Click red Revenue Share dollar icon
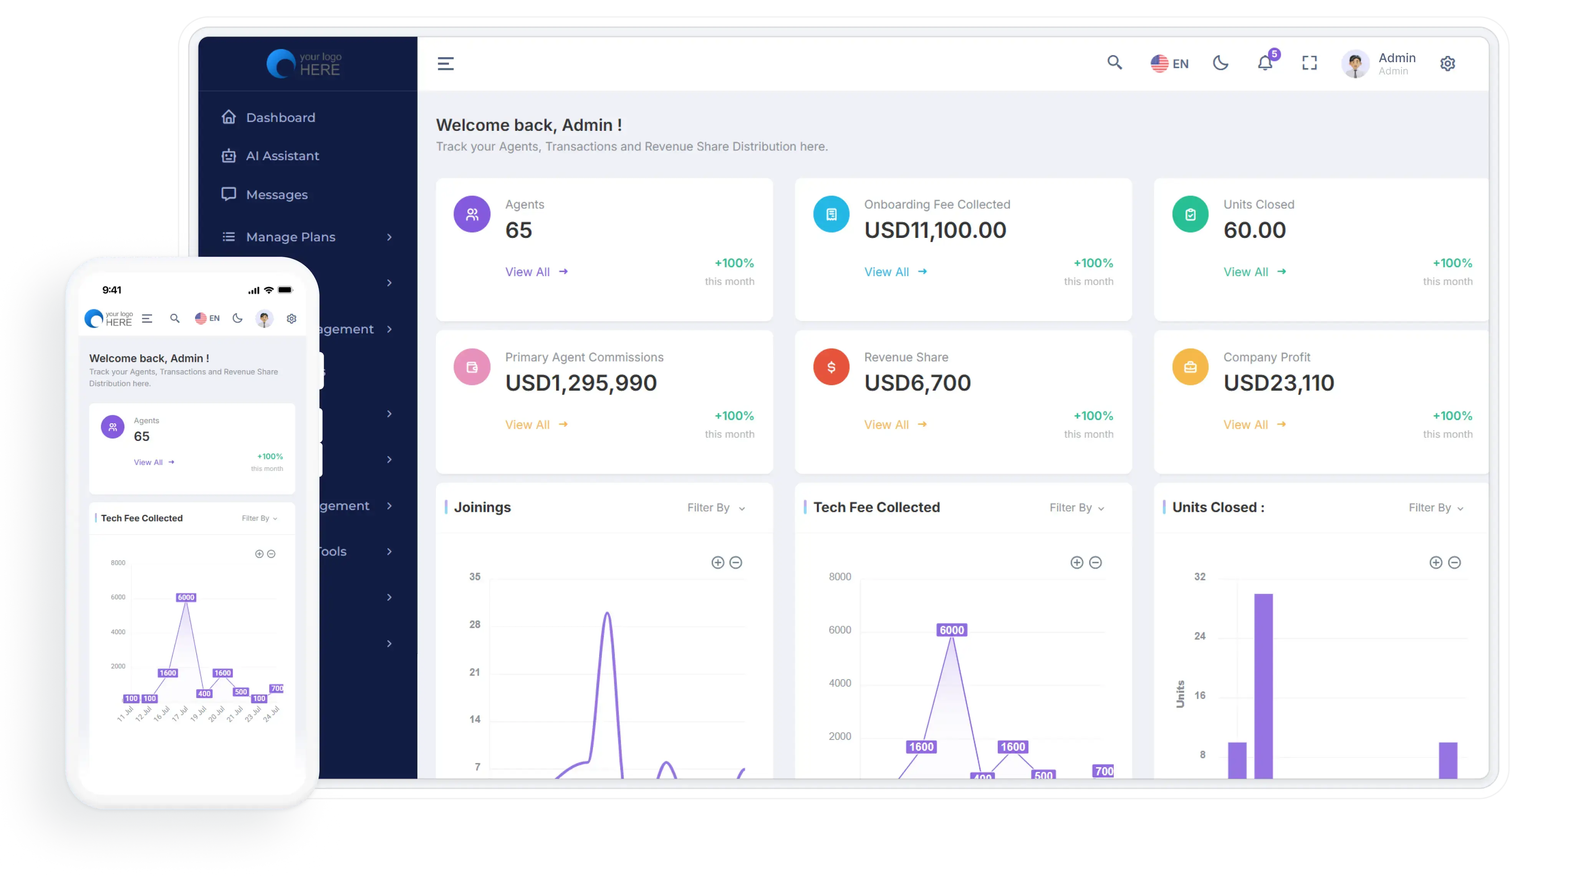Image resolution: width=1573 pixels, height=876 pixels. click(x=830, y=366)
